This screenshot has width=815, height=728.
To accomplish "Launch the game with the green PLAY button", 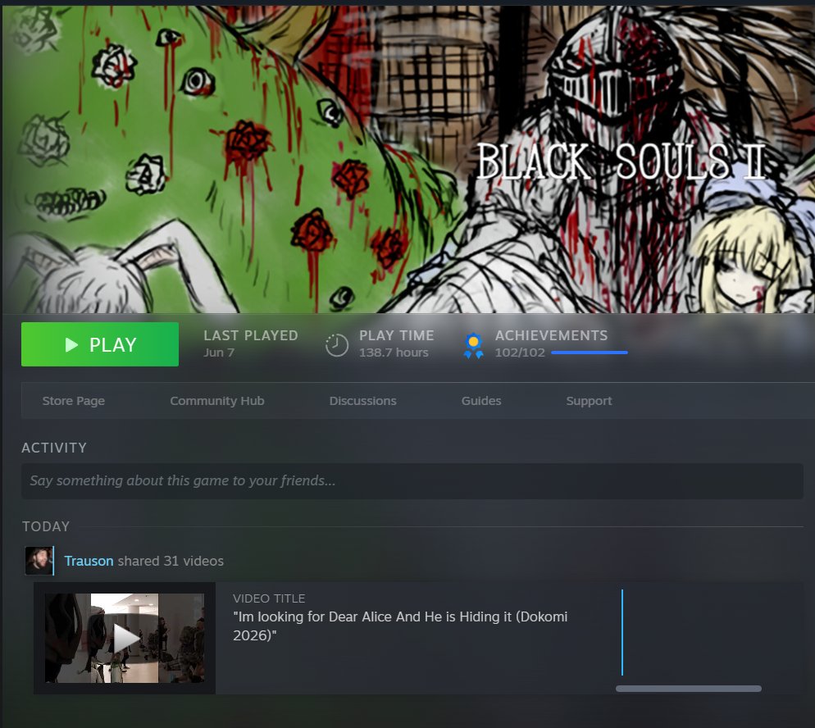I will pyautogui.click(x=100, y=344).
